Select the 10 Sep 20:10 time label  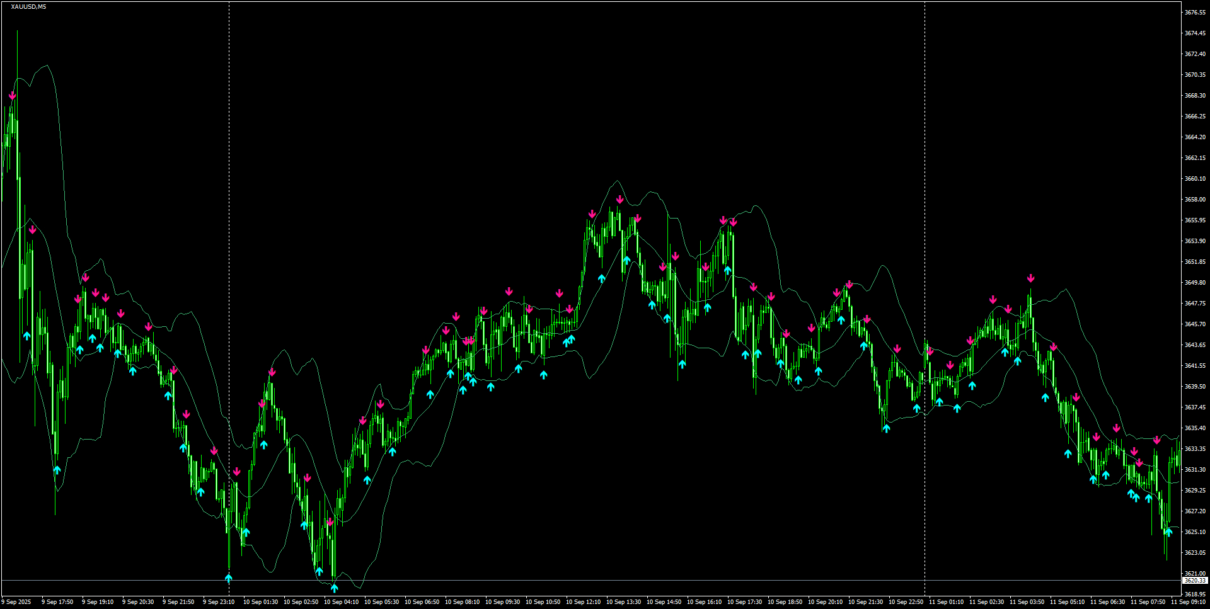click(825, 602)
